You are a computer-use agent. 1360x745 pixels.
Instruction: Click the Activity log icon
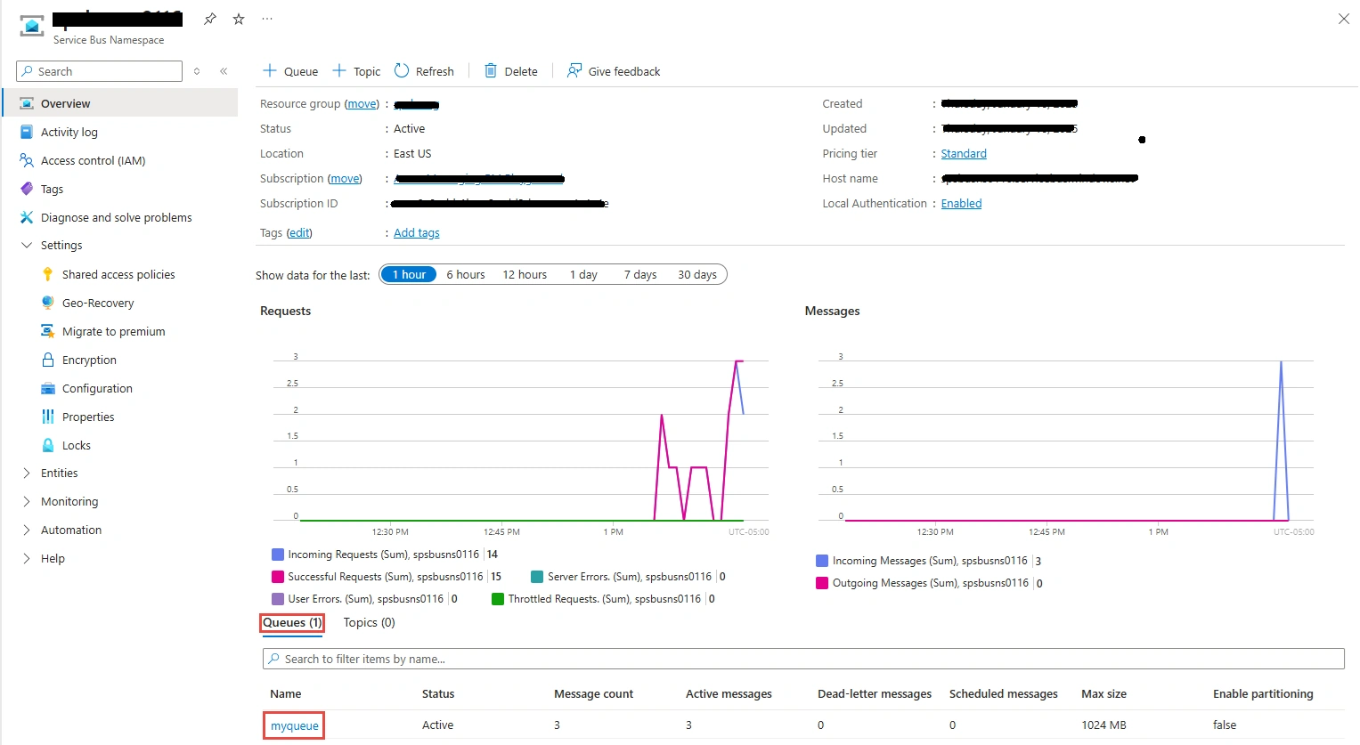(x=27, y=132)
